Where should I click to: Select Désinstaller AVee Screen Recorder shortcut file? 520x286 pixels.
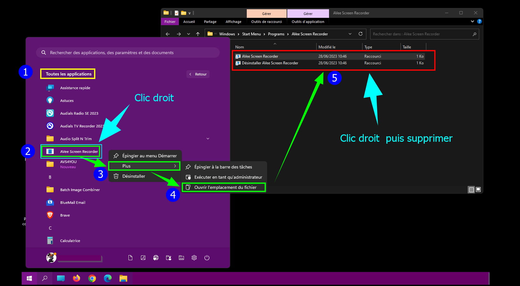330,63
